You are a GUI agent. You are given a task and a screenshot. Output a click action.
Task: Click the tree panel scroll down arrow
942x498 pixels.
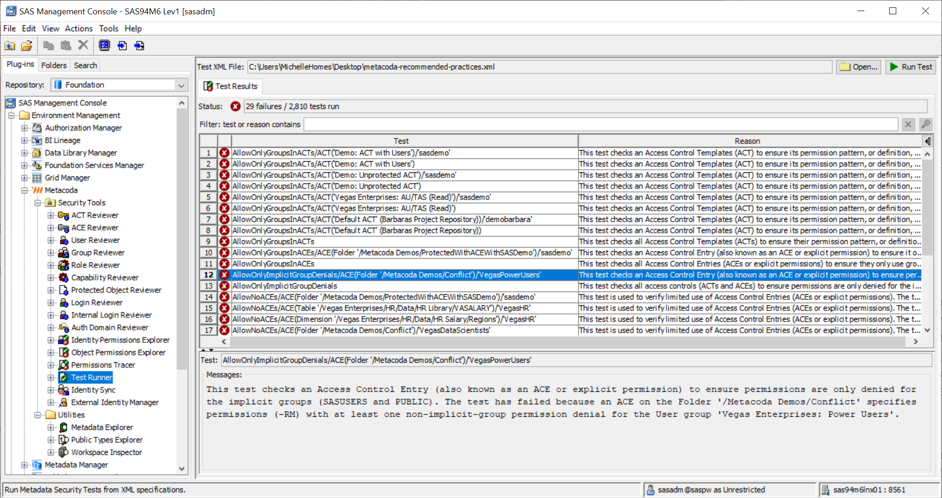click(x=182, y=468)
